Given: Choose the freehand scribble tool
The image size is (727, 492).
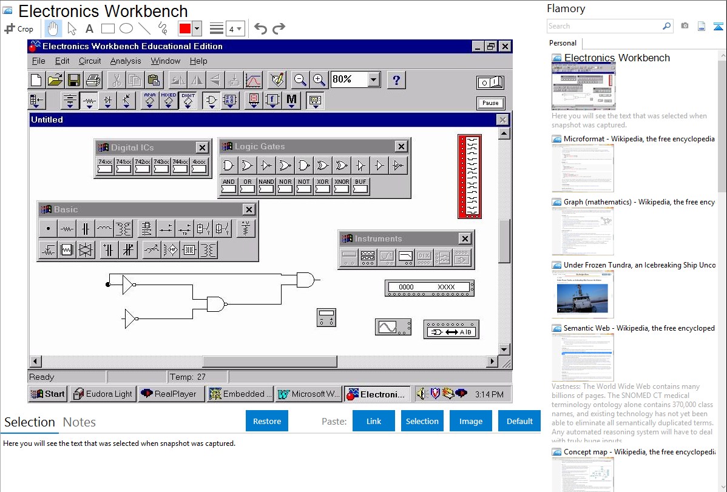Looking at the screenshot, I should click(x=163, y=29).
